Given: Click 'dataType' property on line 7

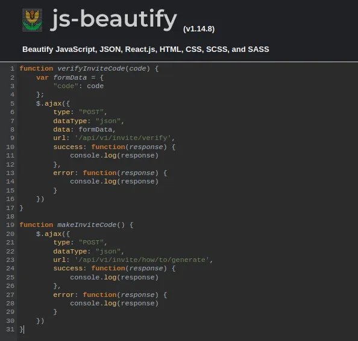Looking at the screenshot, I should pyautogui.click(x=70, y=121).
